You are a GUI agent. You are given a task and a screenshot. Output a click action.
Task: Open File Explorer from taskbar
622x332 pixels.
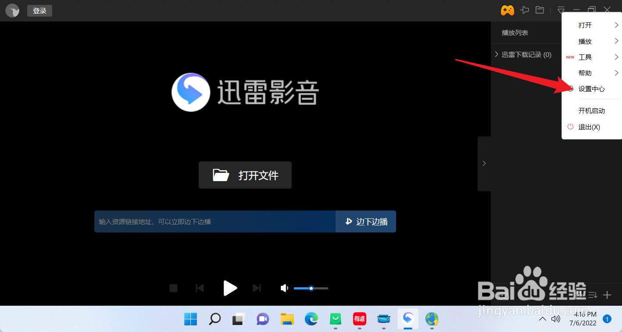point(287,319)
